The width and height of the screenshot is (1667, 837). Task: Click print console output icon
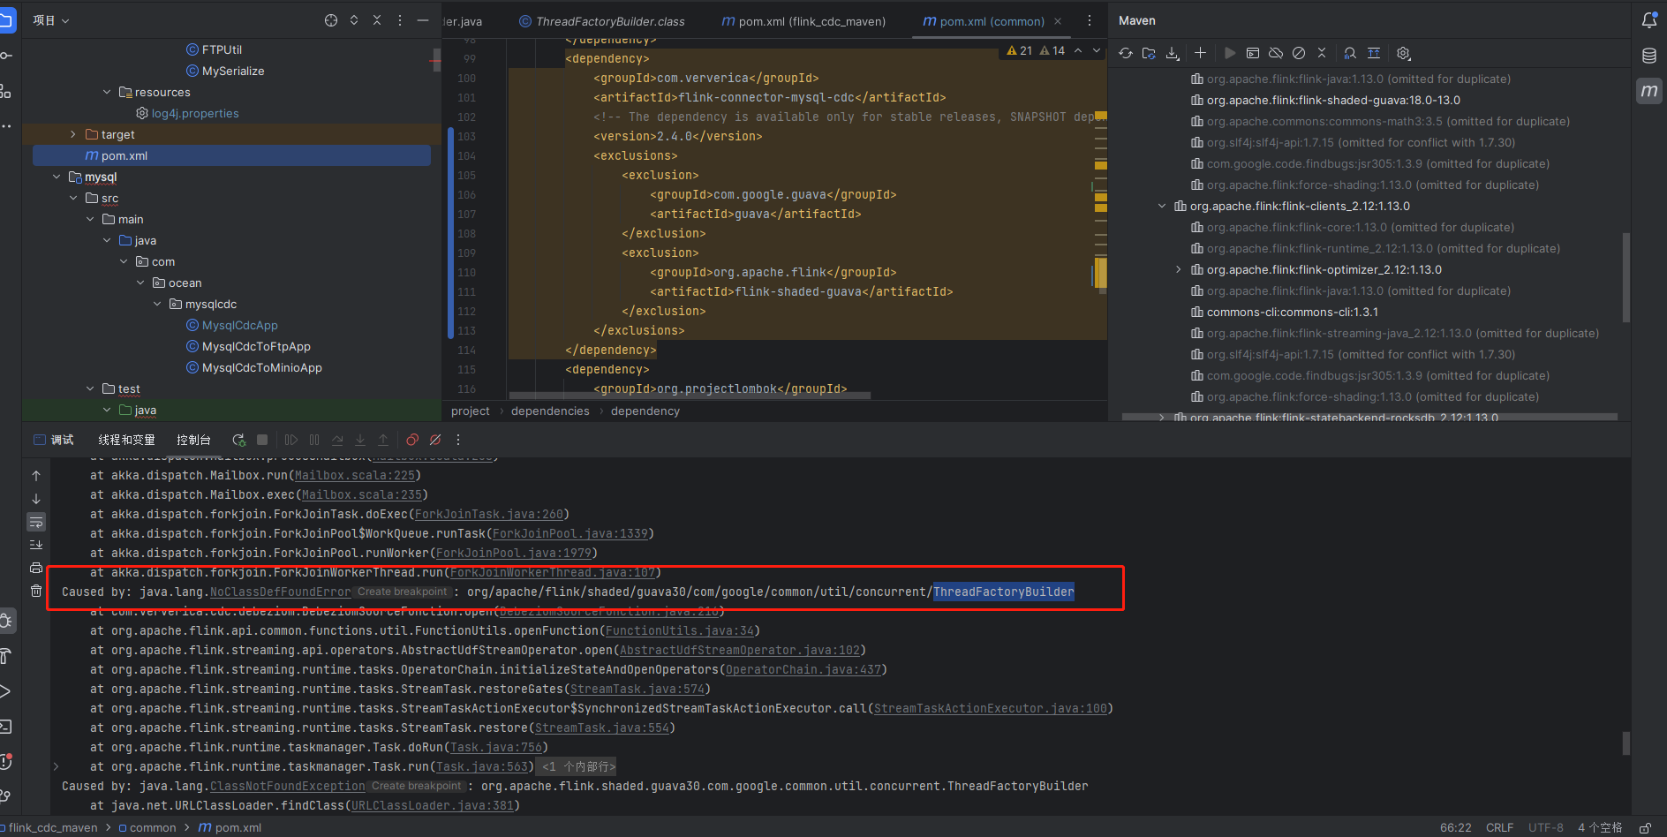point(36,568)
